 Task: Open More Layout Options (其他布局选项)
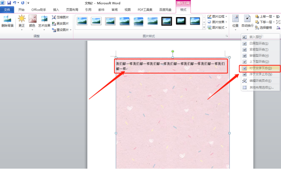[x=260, y=88]
